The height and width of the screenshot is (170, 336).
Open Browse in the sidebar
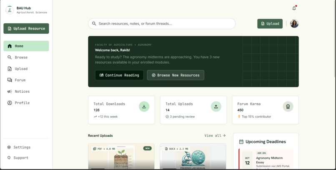point(26,57)
